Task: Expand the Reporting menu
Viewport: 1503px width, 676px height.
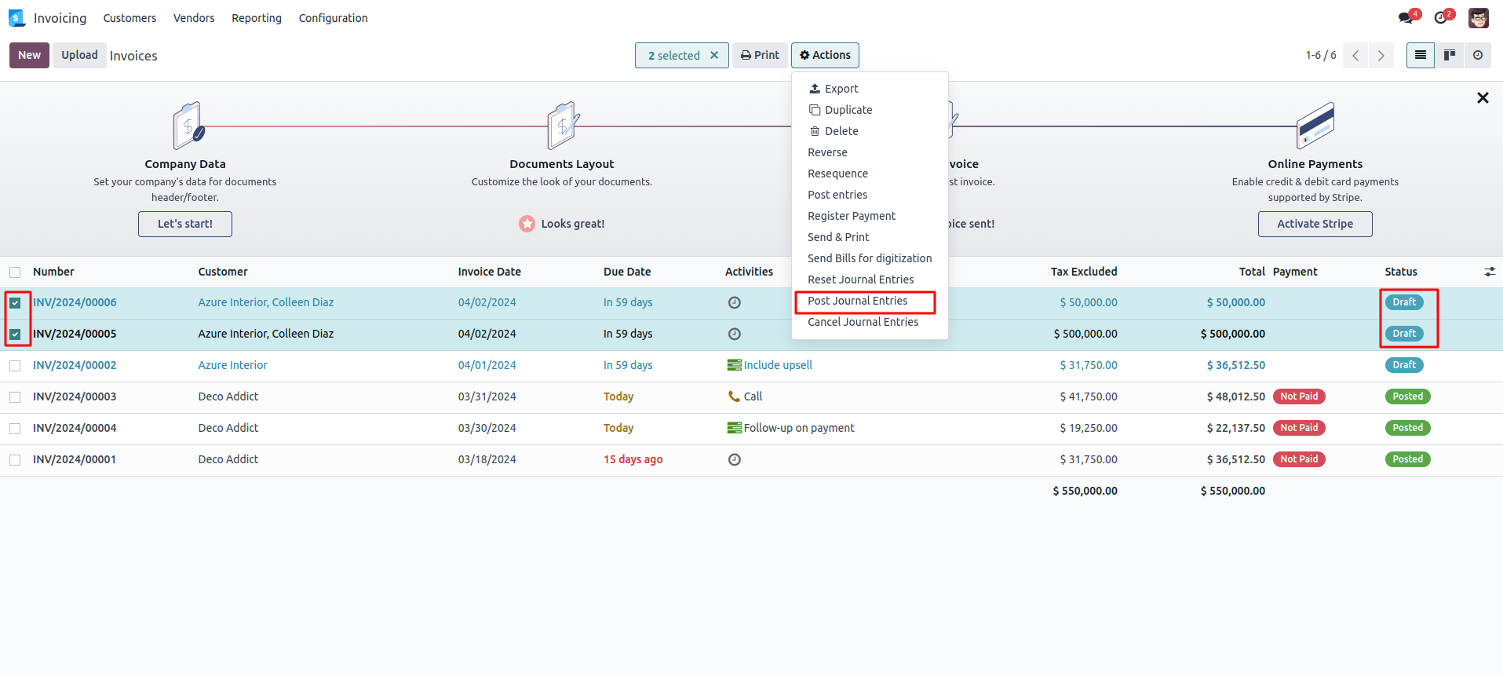Action: pyautogui.click(x=256, y=18)
